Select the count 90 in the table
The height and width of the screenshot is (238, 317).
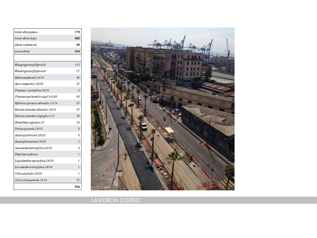coord(78,97)
